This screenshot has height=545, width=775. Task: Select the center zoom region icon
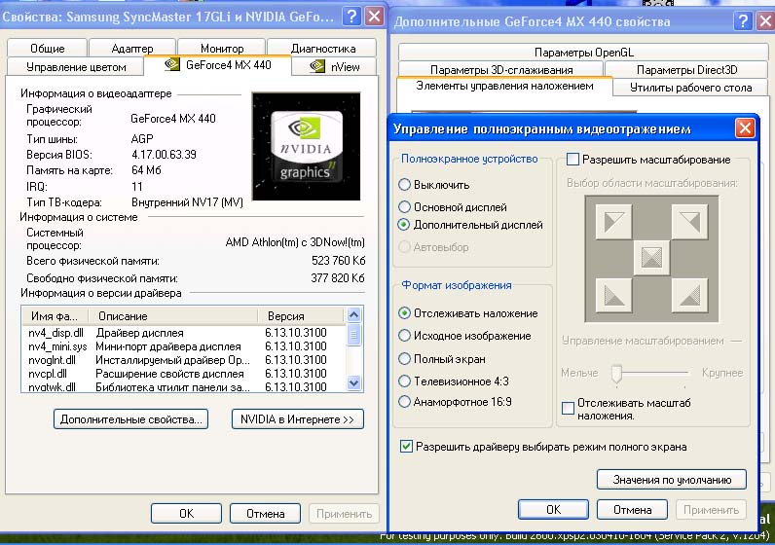(648, 257)
